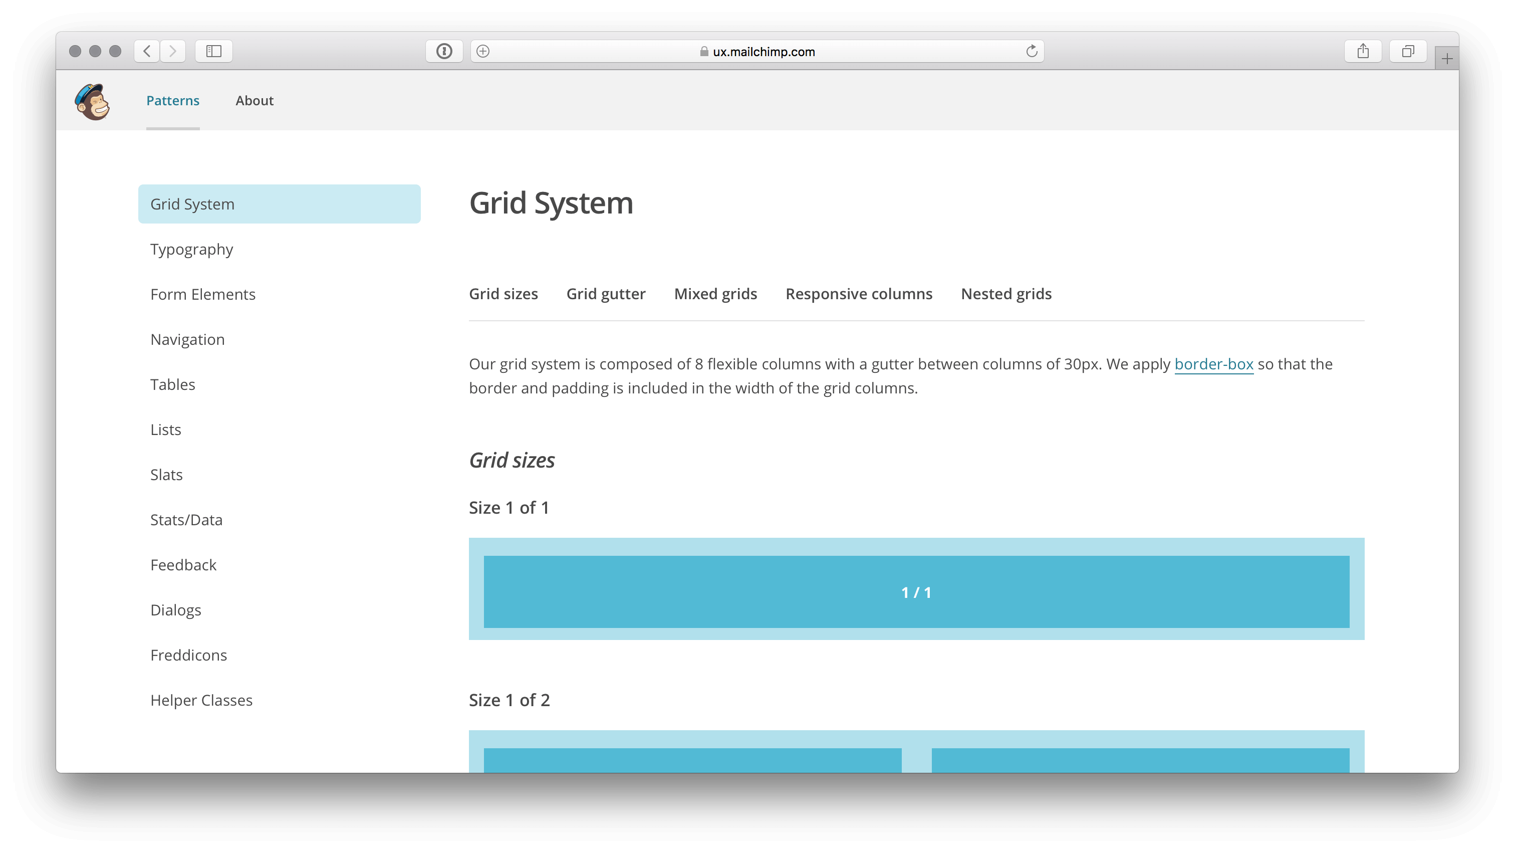Click the reader view icon in address bar
1515x853 pixels.
(x=482, y=50)
